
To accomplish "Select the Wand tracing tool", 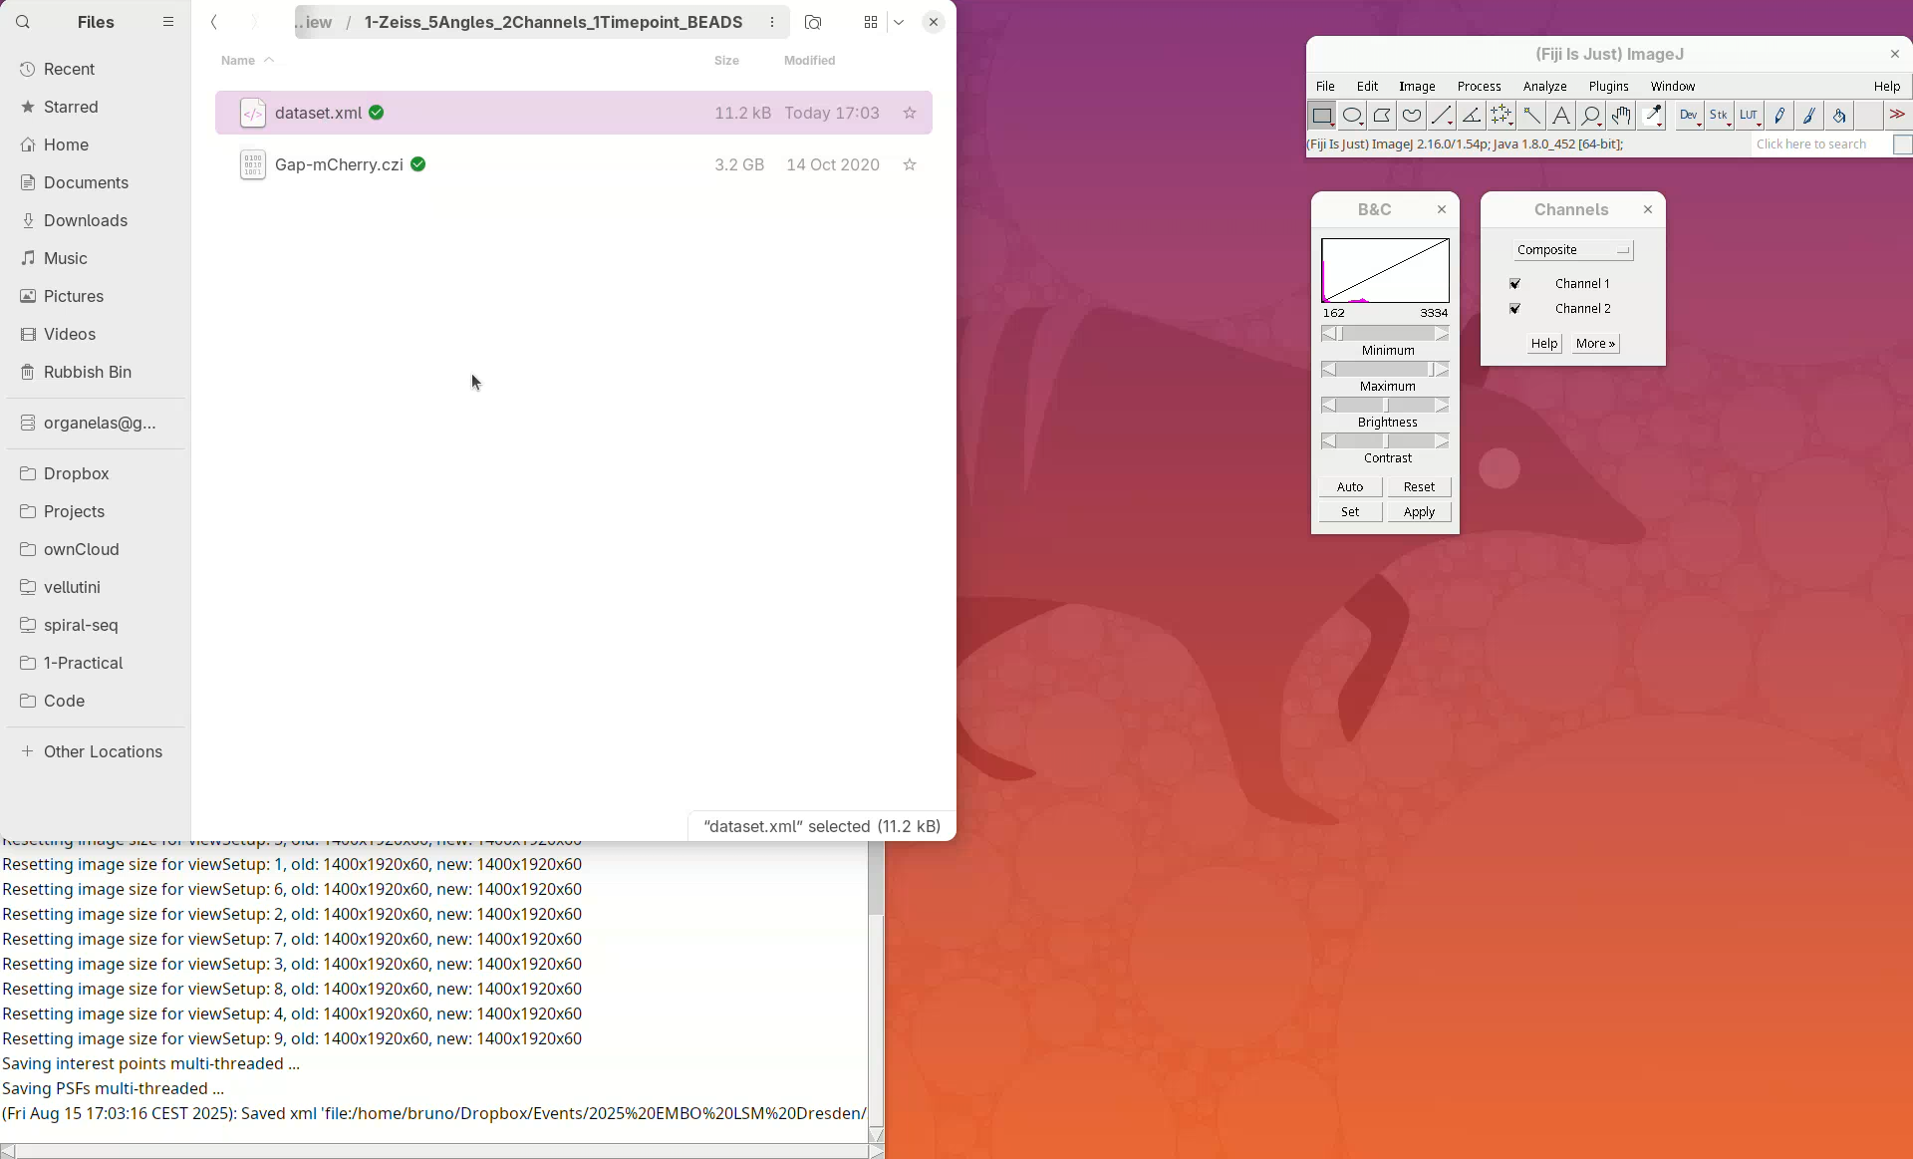I will (1531, 116).
